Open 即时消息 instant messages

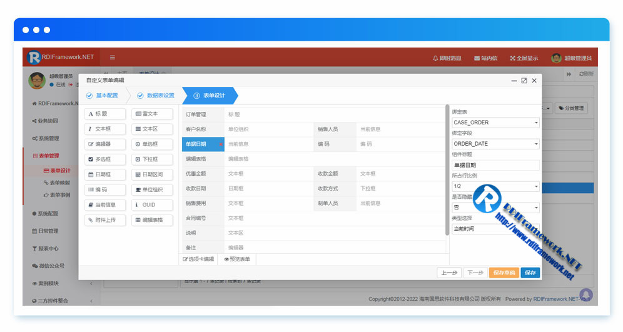pyautogui.click(x=447, y=58)
